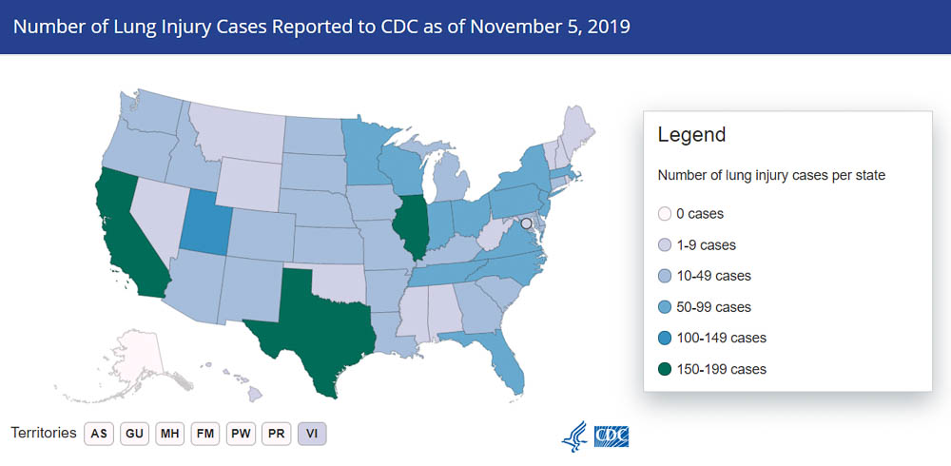
Task: Click the 1-9 cases legend circle
Action: 667,245
